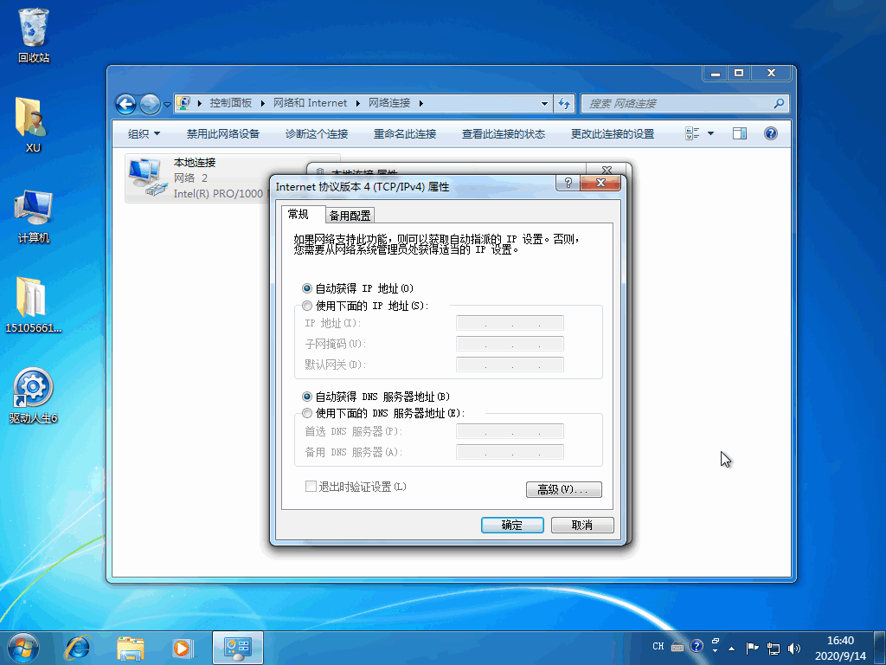Screen dimensions: 886x665
Task: Launch Internet Explorer from the taskbar
Action: [78, 646]
